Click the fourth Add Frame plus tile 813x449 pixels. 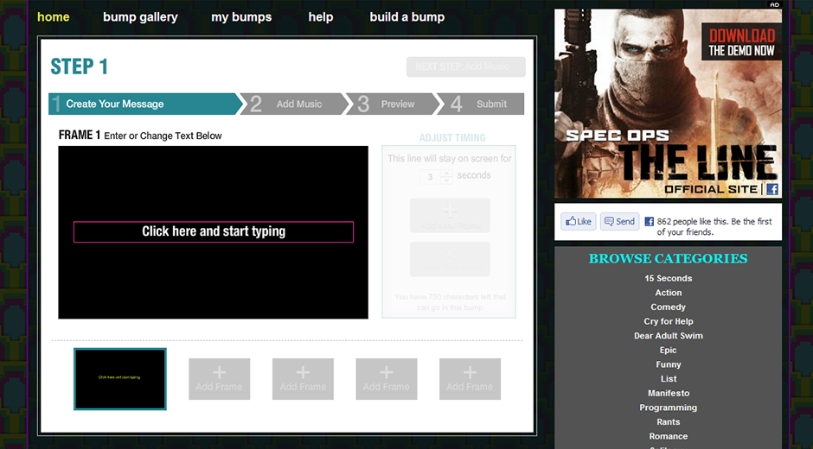(x=470, y=379)
